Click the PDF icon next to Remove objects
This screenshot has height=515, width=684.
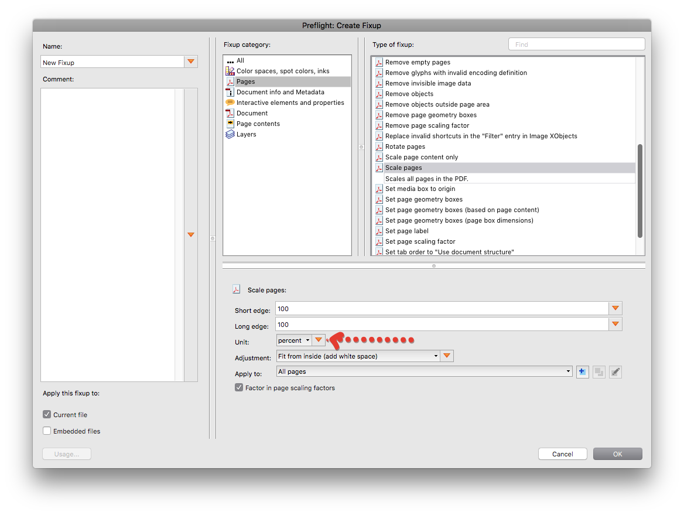[379, 94]
